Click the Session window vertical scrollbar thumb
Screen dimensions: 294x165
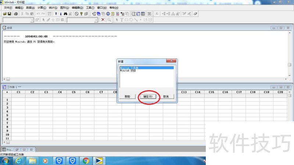[x=290, y=65]
